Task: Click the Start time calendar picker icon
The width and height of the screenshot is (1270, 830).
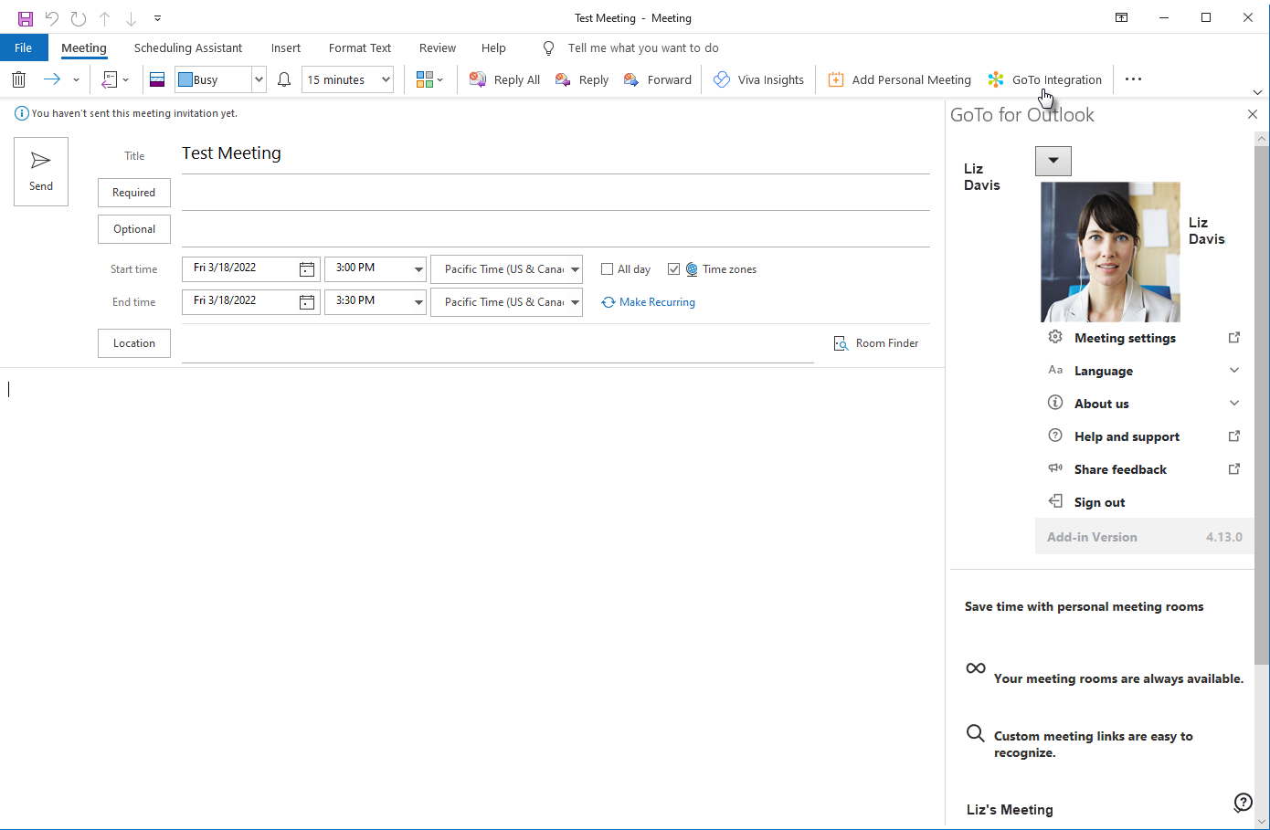Action: coord(307,269)
